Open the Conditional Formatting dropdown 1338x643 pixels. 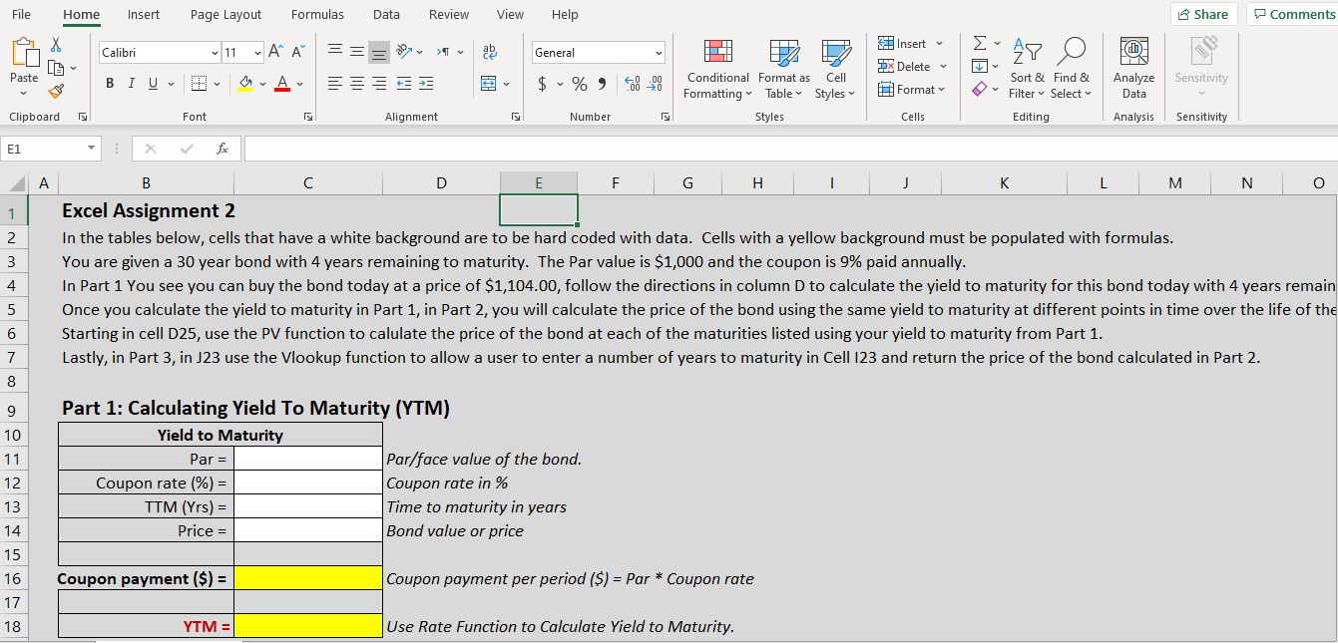coord(716,68)
